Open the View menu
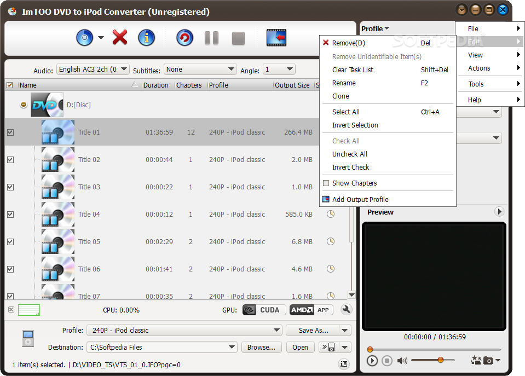The height and width of the screenshot is (376, 525). [x=490, y=55]
